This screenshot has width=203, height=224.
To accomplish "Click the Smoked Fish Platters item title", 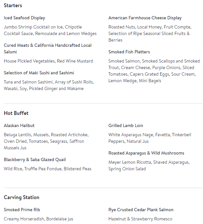I will click(129, 52).
